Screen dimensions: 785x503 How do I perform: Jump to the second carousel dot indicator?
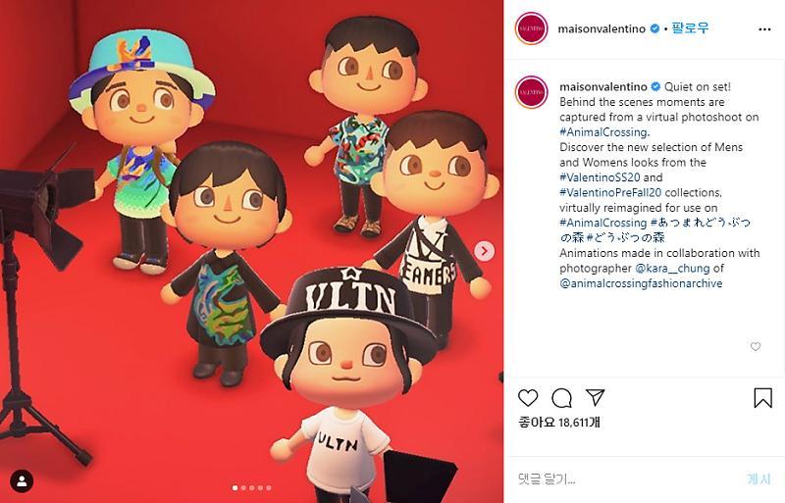point(243,487)
